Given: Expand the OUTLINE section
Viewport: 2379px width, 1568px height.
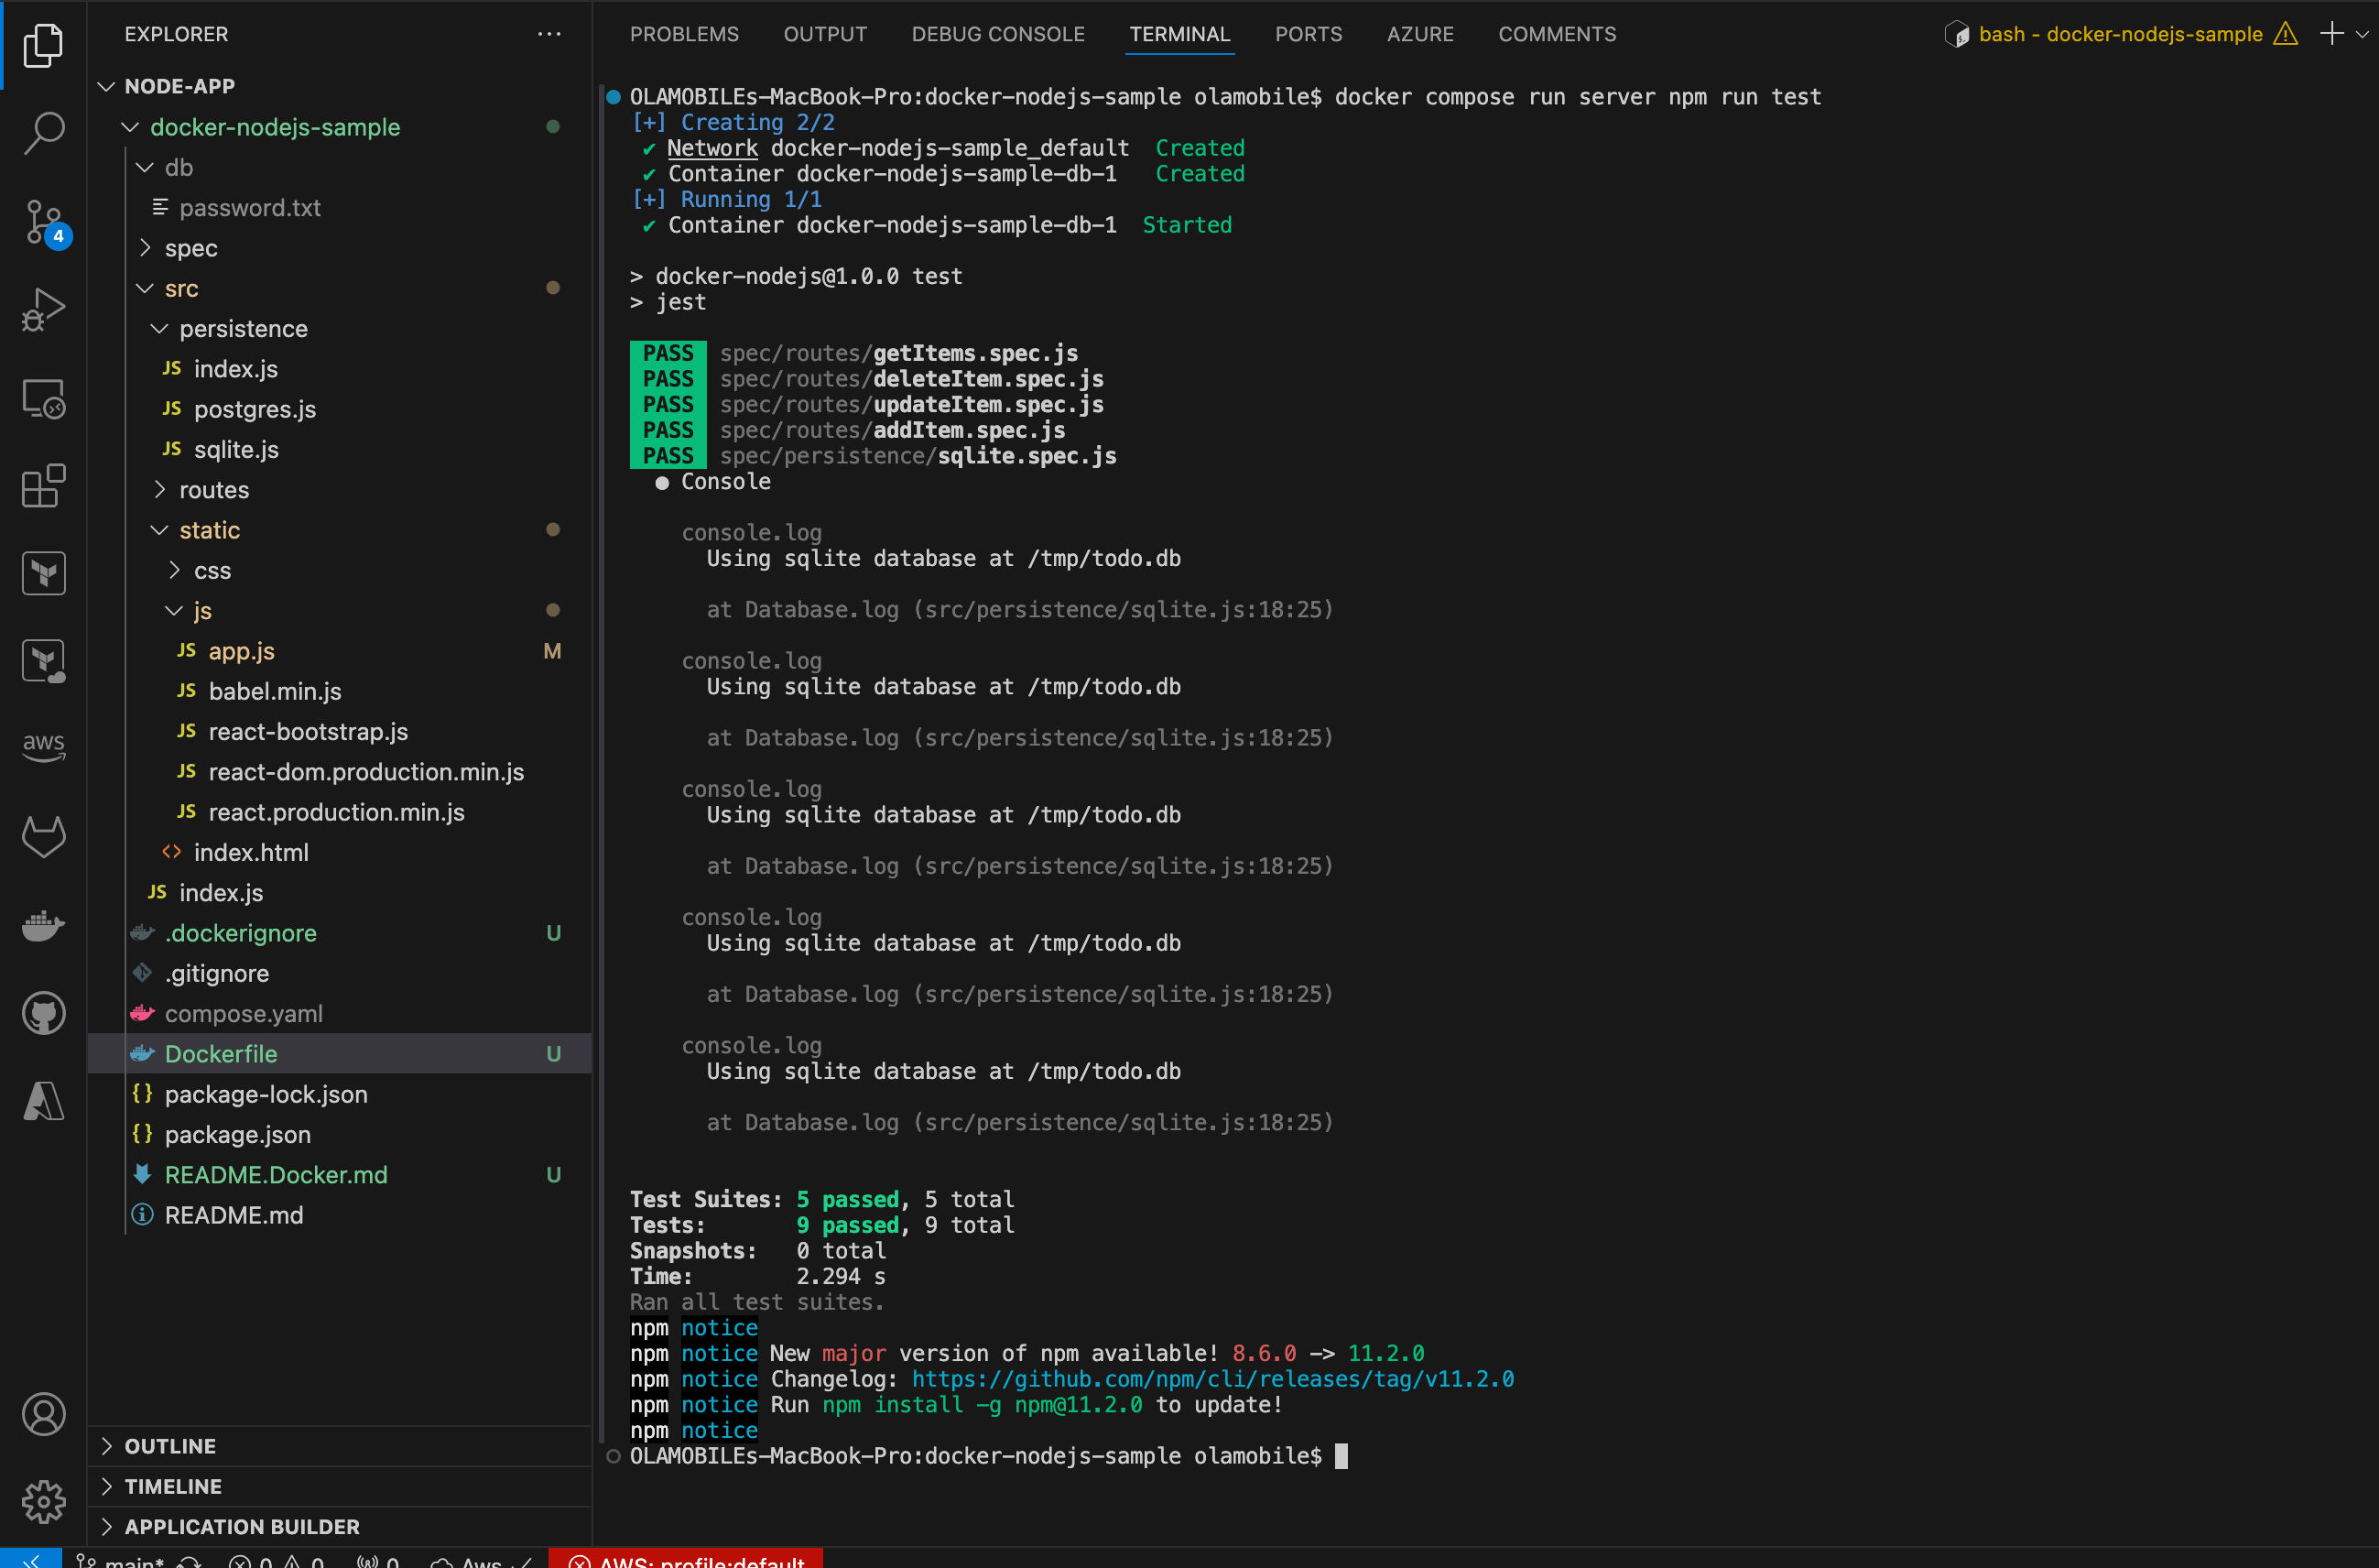Looking at the screenshot, I should point(340,1446).
